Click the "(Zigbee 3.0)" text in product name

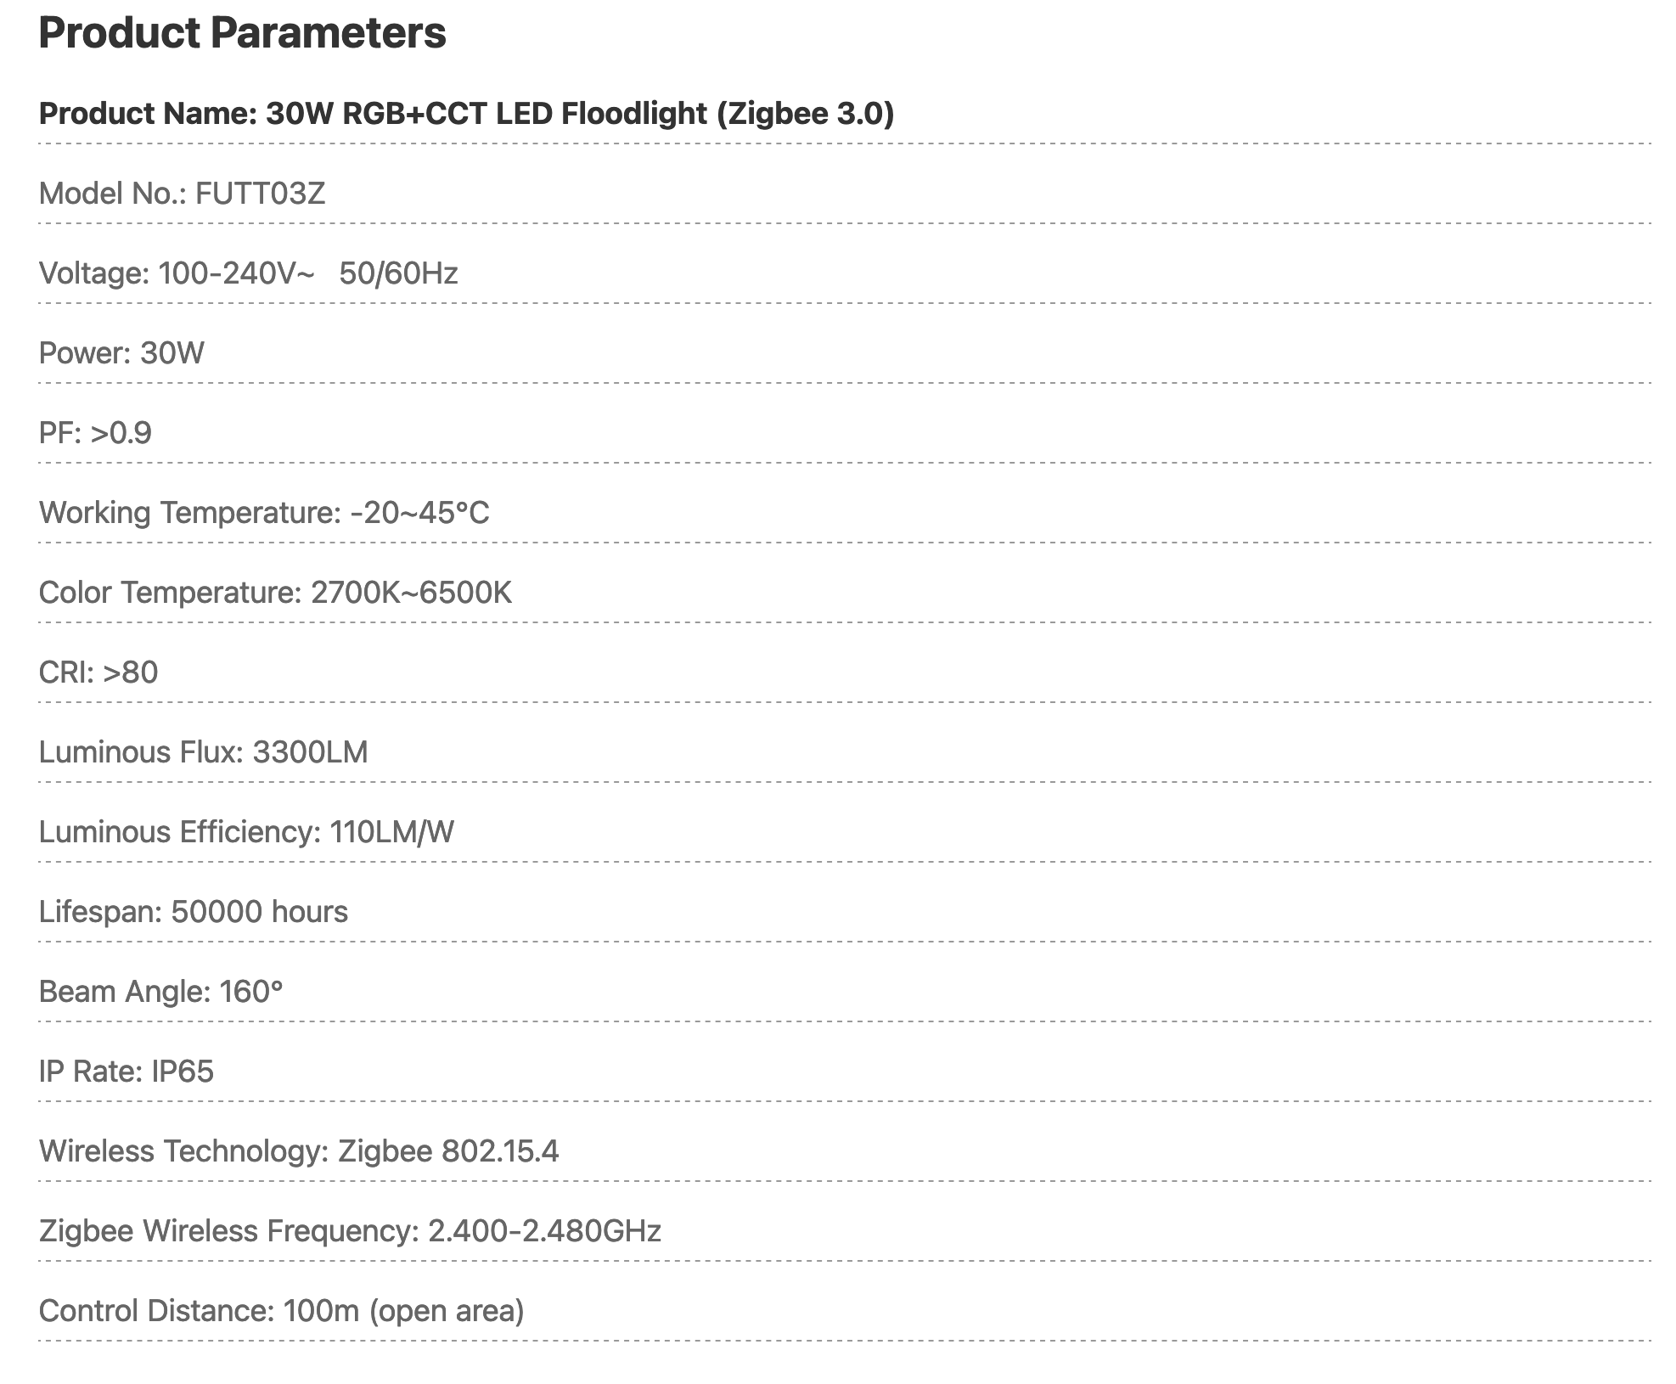point(805,113)
